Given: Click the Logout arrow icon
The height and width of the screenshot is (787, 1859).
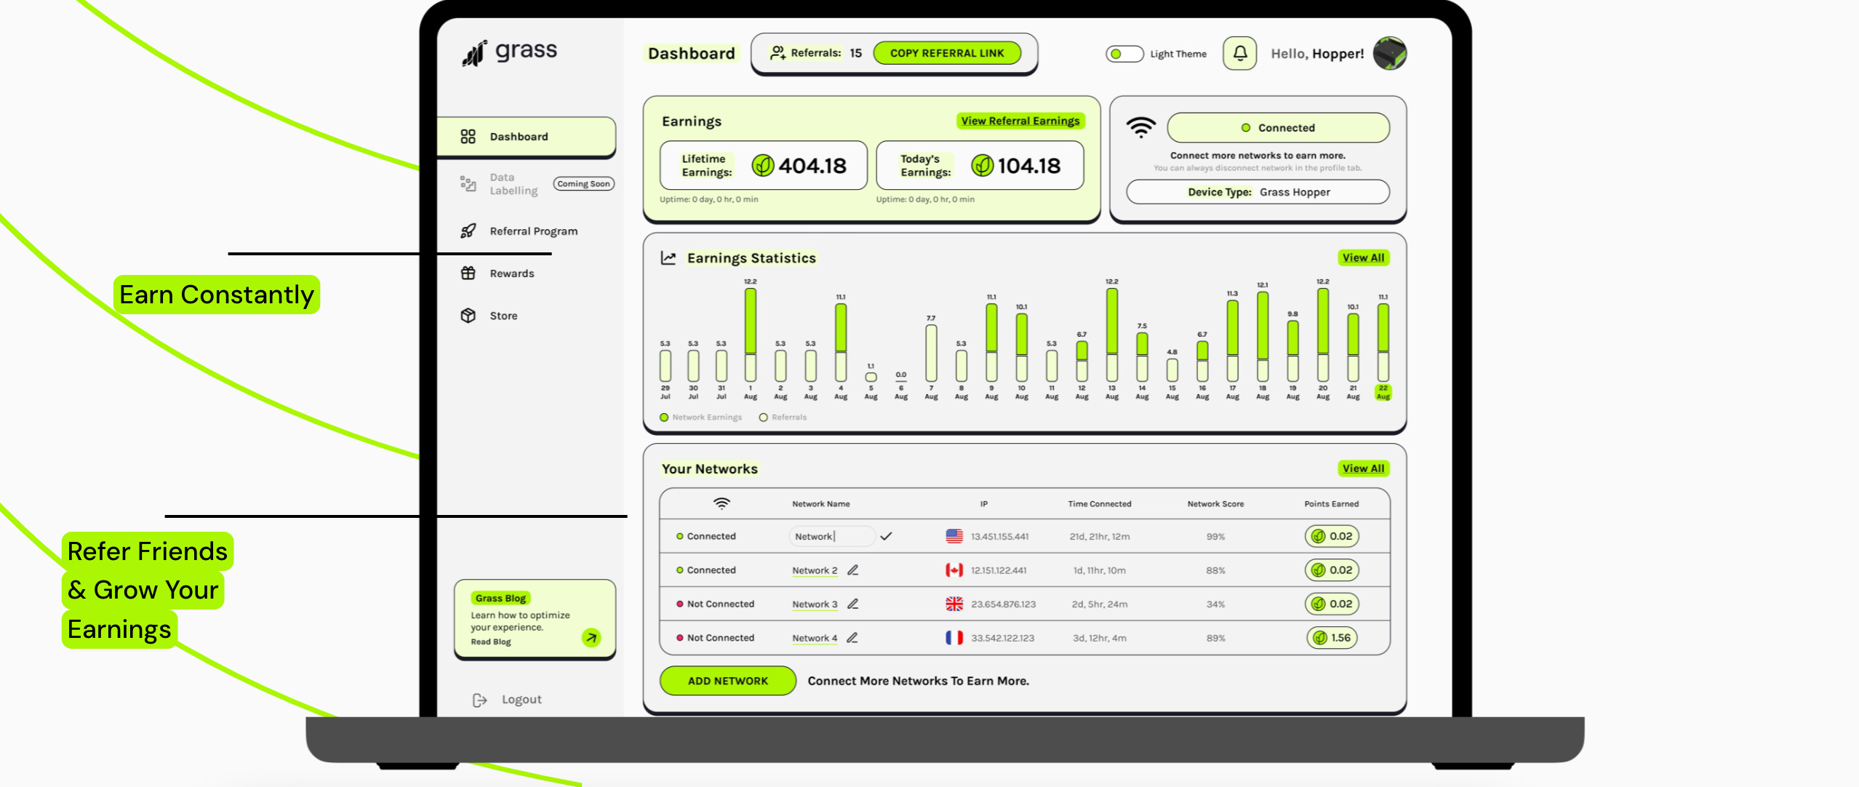Looking at the screenshot, I should [479, 700].
